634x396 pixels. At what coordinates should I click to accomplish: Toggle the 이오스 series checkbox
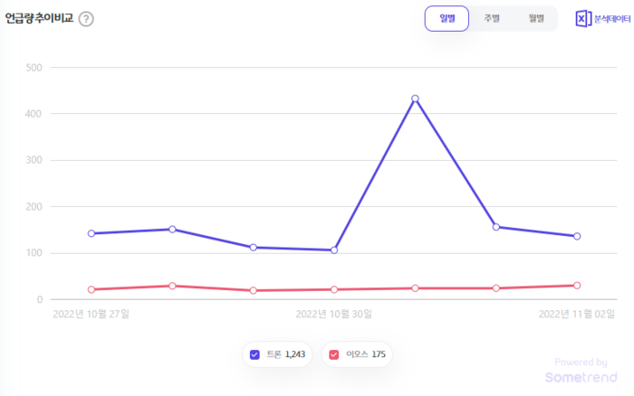tap(334, 354)
